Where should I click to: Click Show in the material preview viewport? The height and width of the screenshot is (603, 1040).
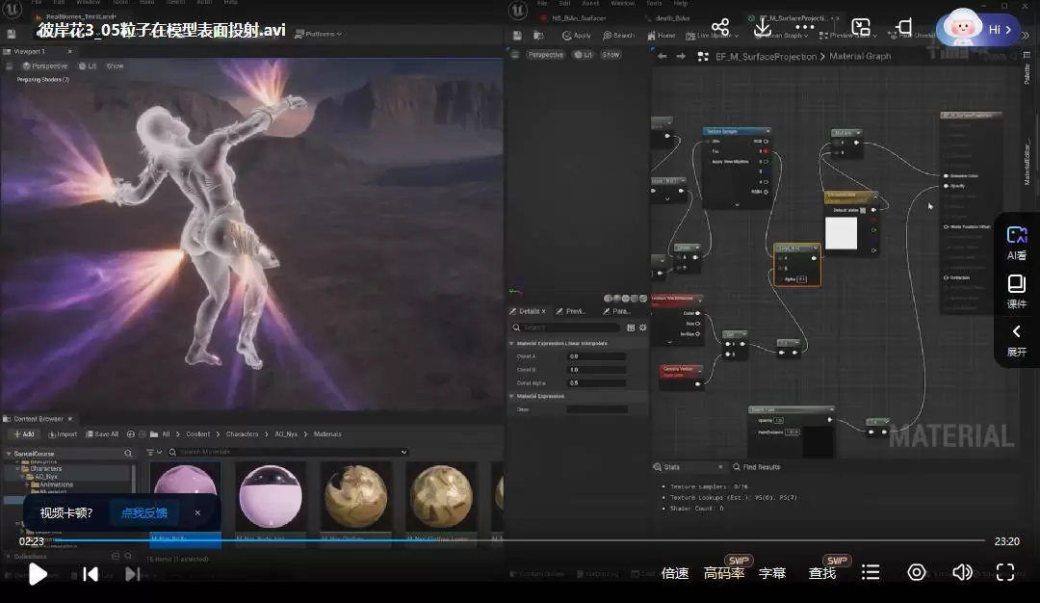(x=611, y=55)
